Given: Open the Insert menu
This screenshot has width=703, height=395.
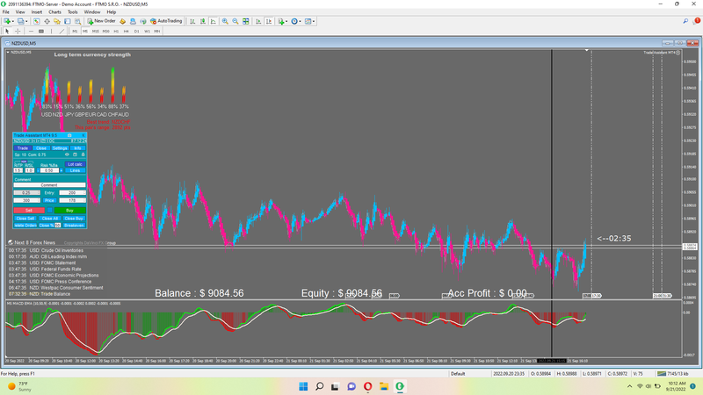Looking at the screenshot, I should pyautogui.click(x=36, y=11).
